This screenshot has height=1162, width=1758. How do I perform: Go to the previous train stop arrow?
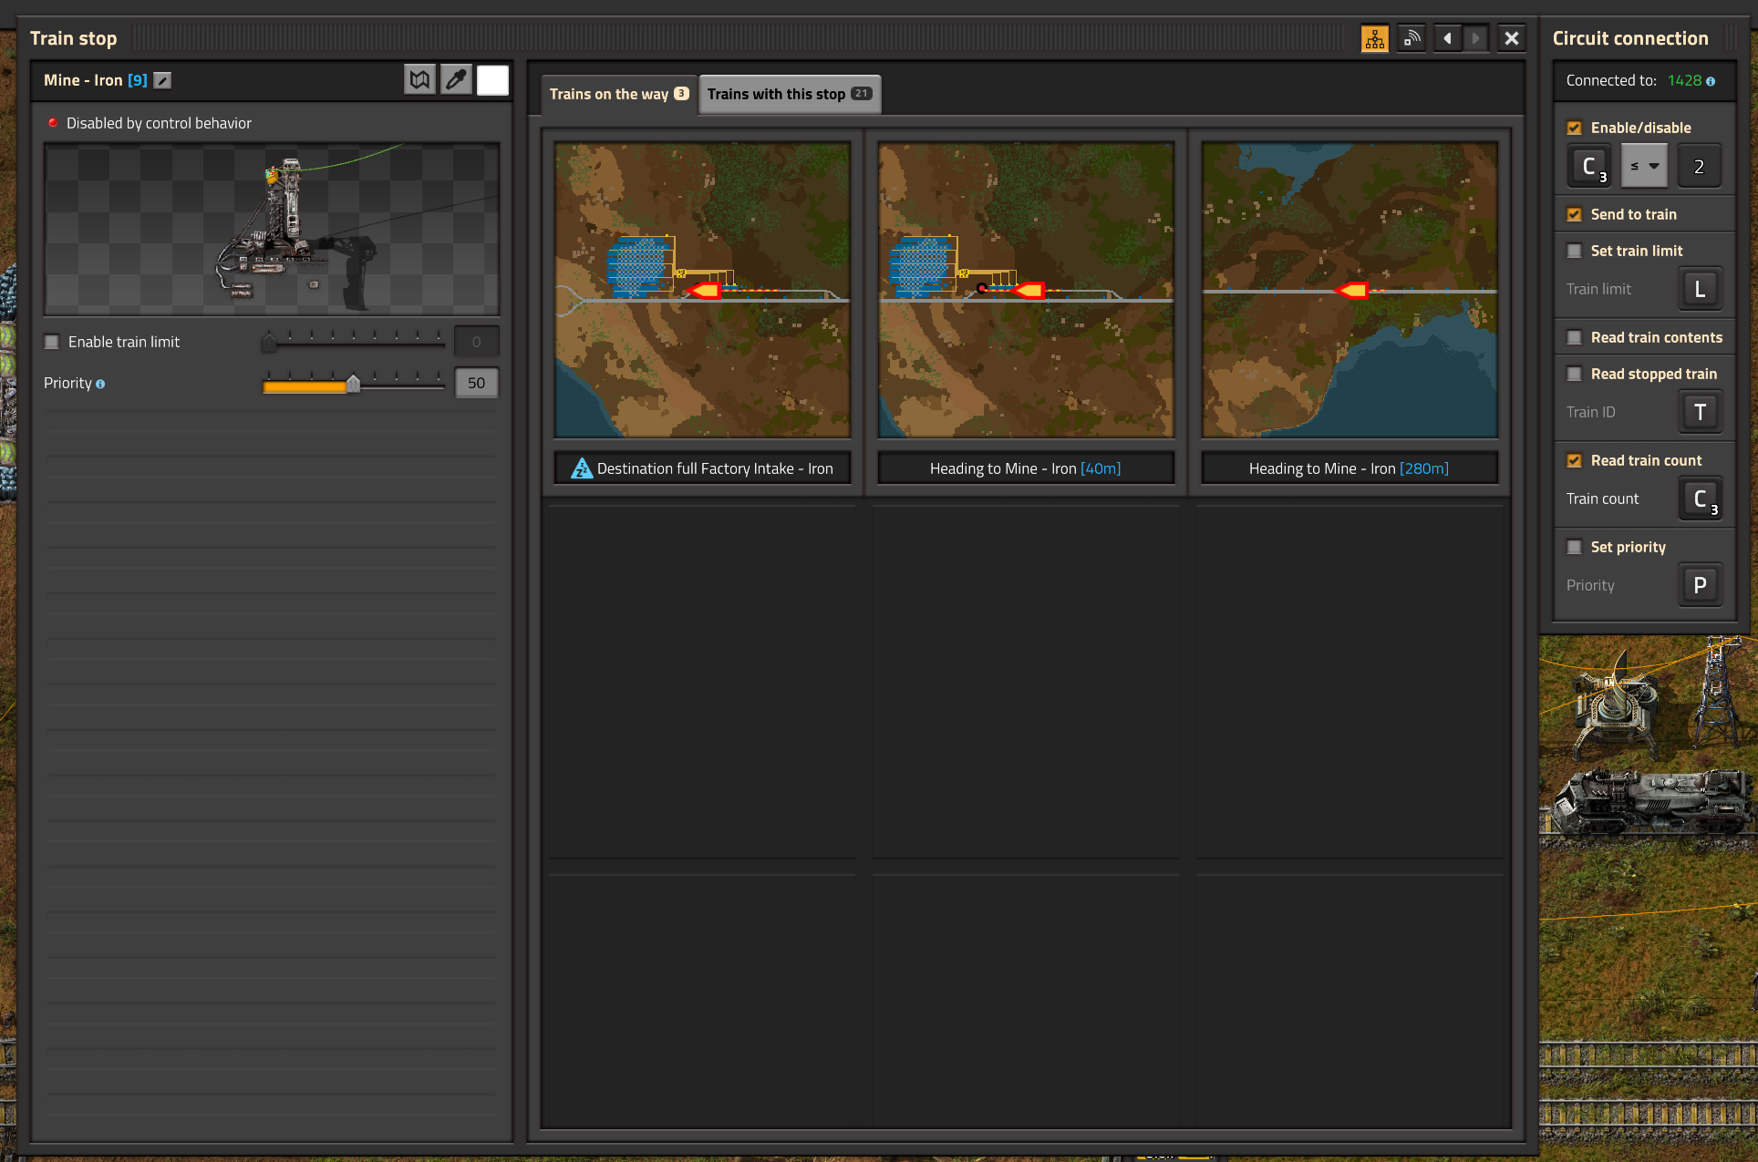point(1448,38)
